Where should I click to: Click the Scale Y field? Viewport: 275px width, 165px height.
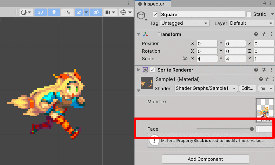click(235, 59)
